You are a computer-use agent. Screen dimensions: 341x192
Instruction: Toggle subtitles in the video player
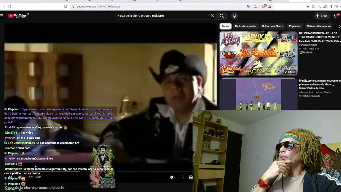182,177
